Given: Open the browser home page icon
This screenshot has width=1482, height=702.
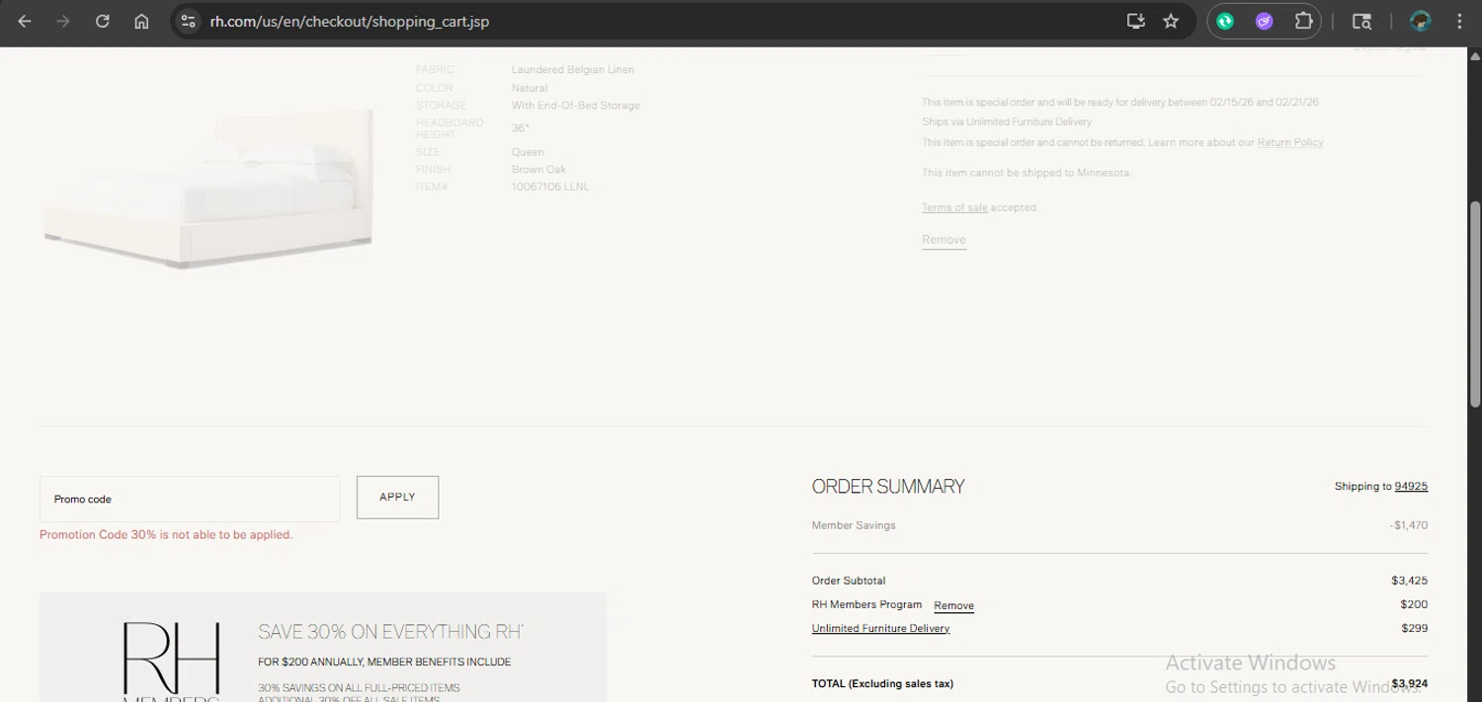Looking at the screenshot, I should click(x=141, y=21).
